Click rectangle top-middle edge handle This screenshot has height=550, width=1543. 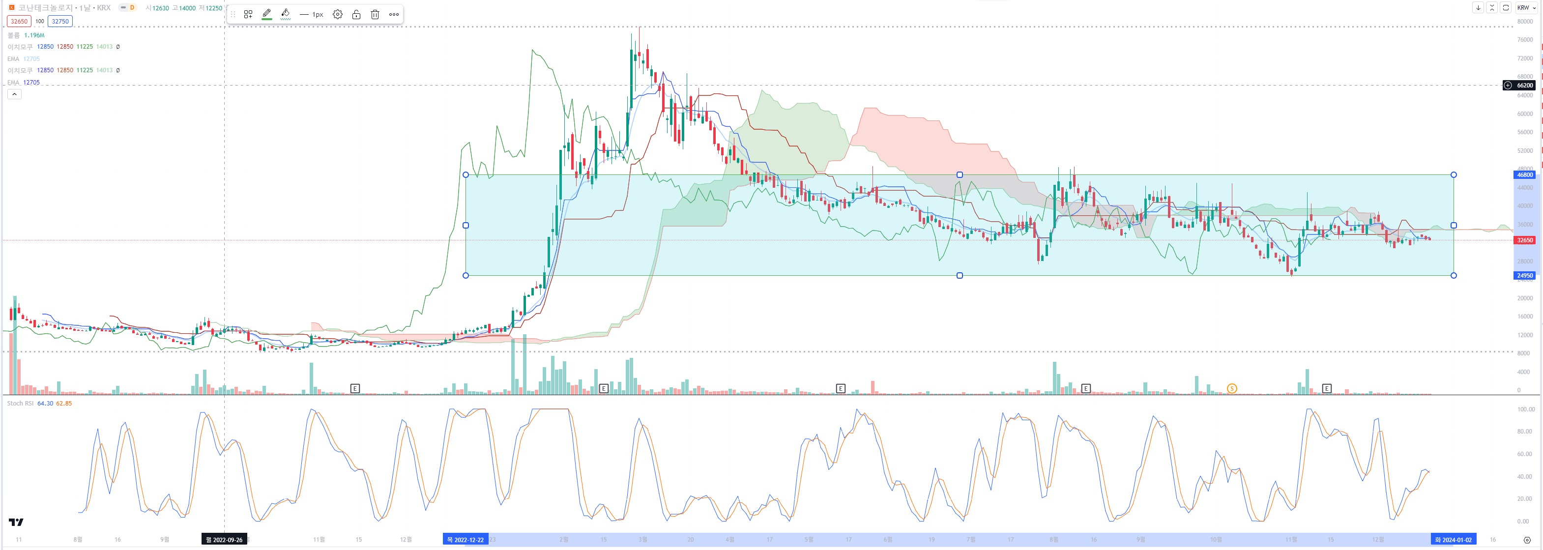coord(960,175)
